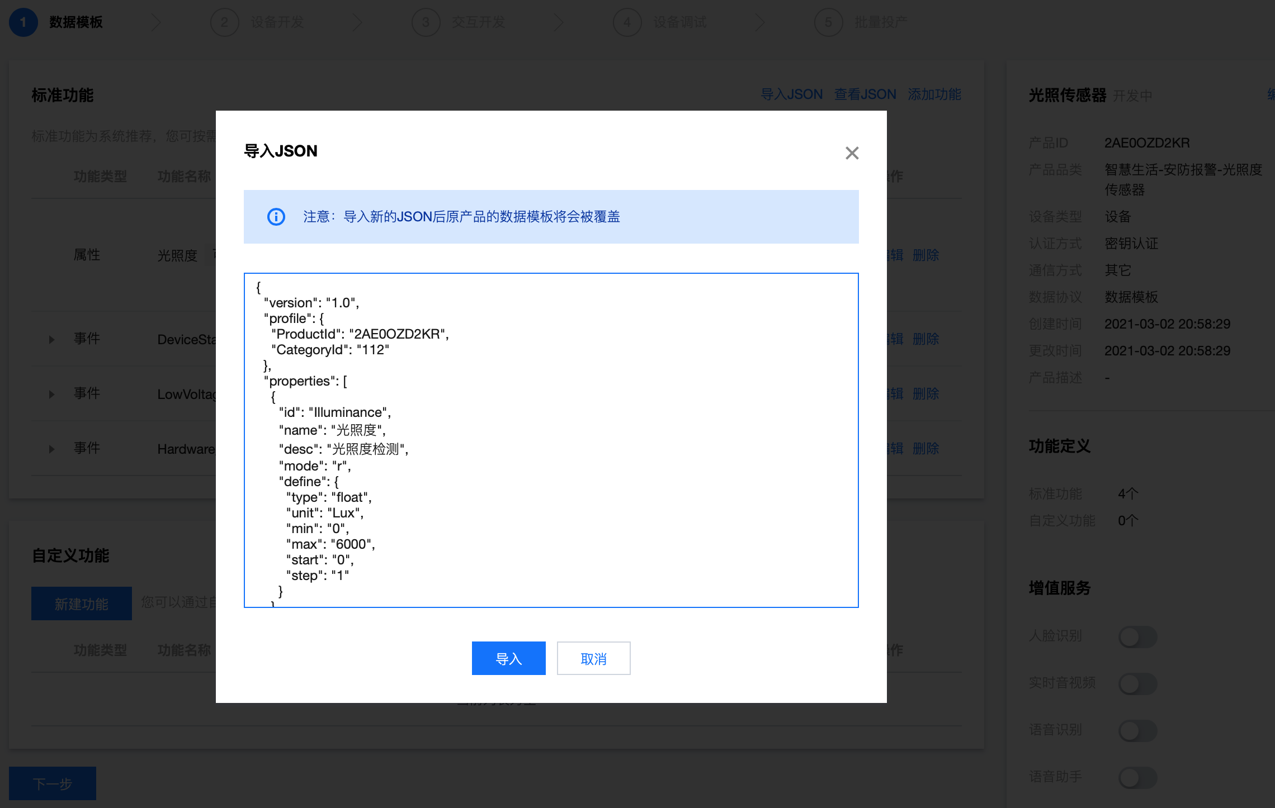
Task: Click the info icon in notice banner
Action: 276,217
